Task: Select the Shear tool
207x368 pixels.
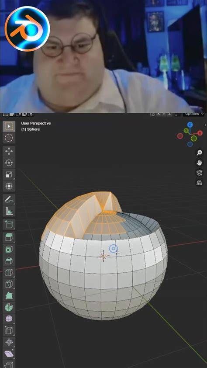Action: click(9, 354)
